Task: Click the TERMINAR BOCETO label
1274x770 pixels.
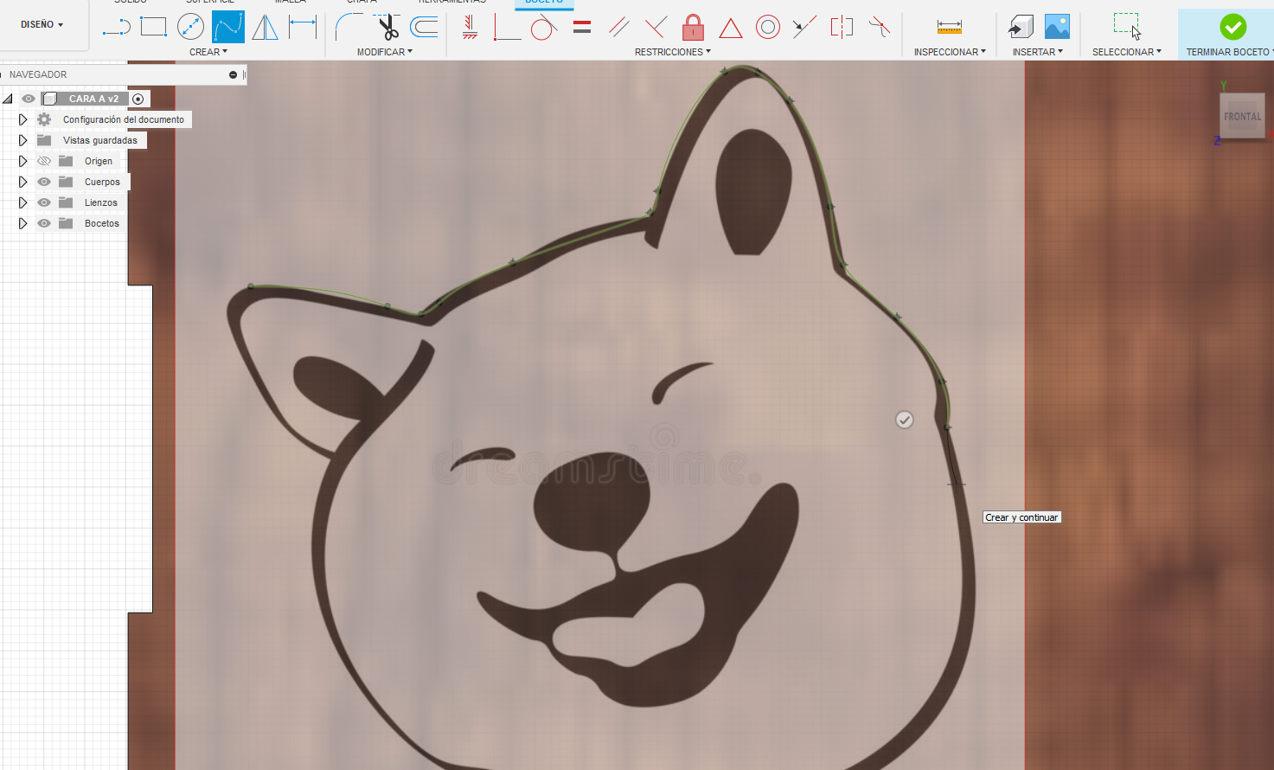Action: 1229,52
